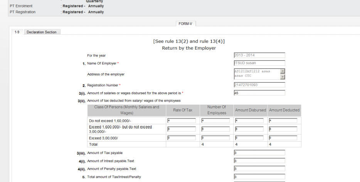360x182 pixels.
Task: Click 'Return by the Employer' heading
Action: [189, 48]
